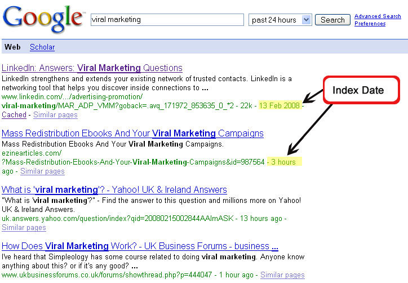Open LinkedIn Answers Viral Marketing Questions result

point(92,68)
